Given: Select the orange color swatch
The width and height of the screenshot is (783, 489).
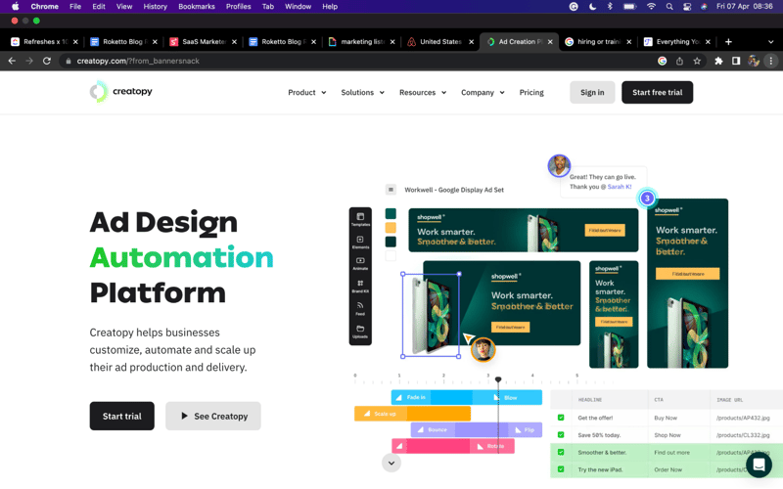Looking at the screenshot, I should pos(391,228).
